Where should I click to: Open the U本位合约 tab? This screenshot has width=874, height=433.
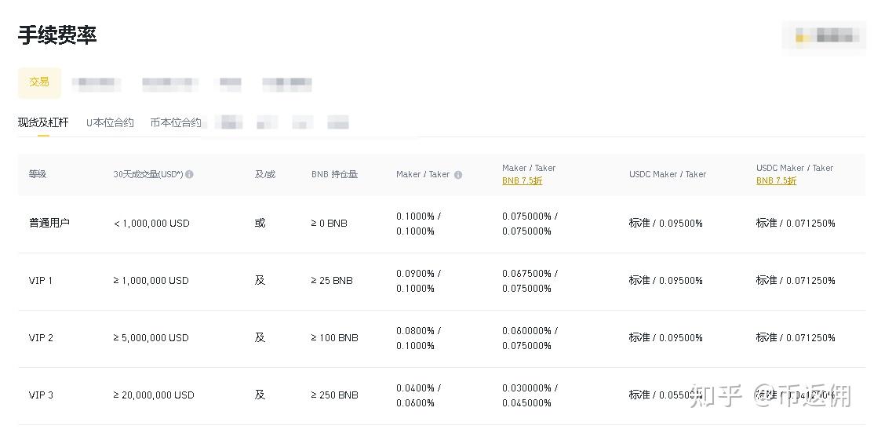[x=110, y=122]
